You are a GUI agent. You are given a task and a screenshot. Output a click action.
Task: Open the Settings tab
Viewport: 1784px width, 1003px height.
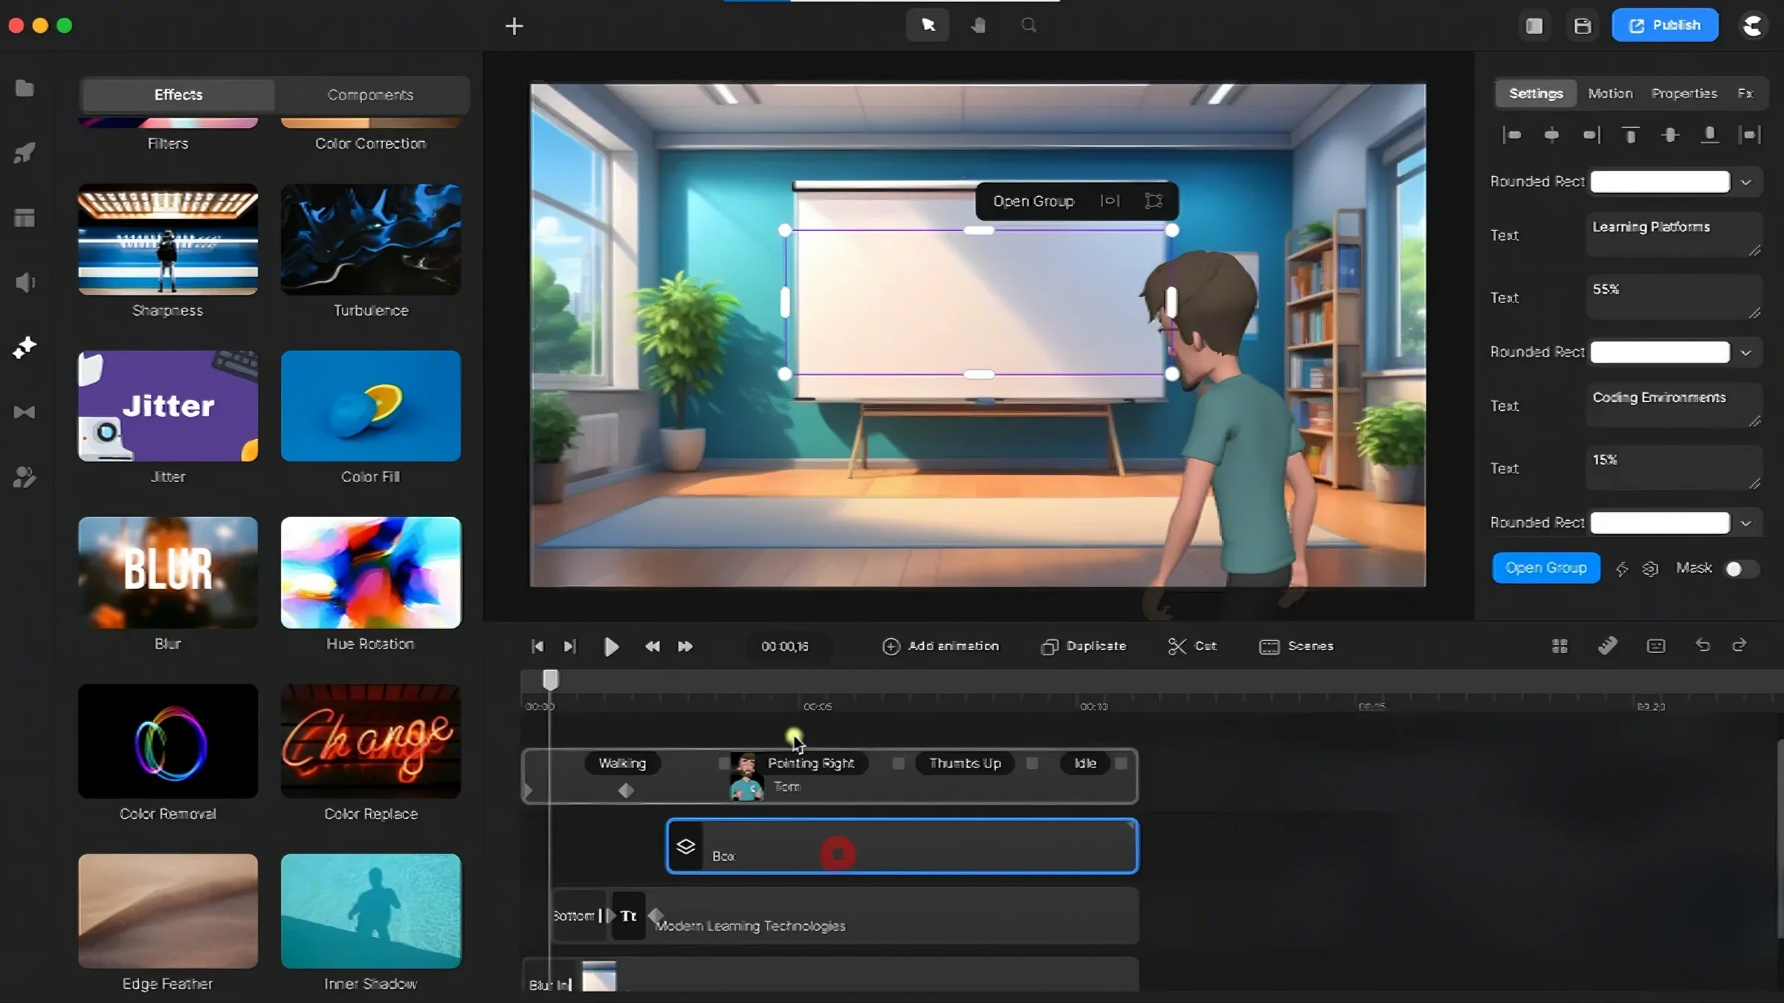tap(1536, 94)
